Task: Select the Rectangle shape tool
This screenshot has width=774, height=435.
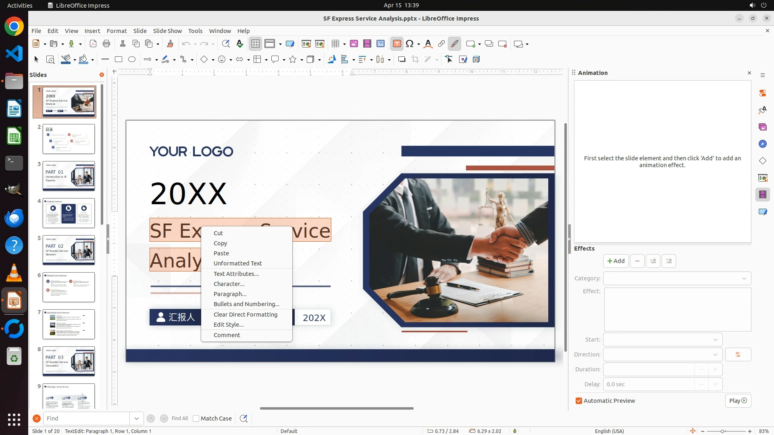Action: click(x=119, y=60)
